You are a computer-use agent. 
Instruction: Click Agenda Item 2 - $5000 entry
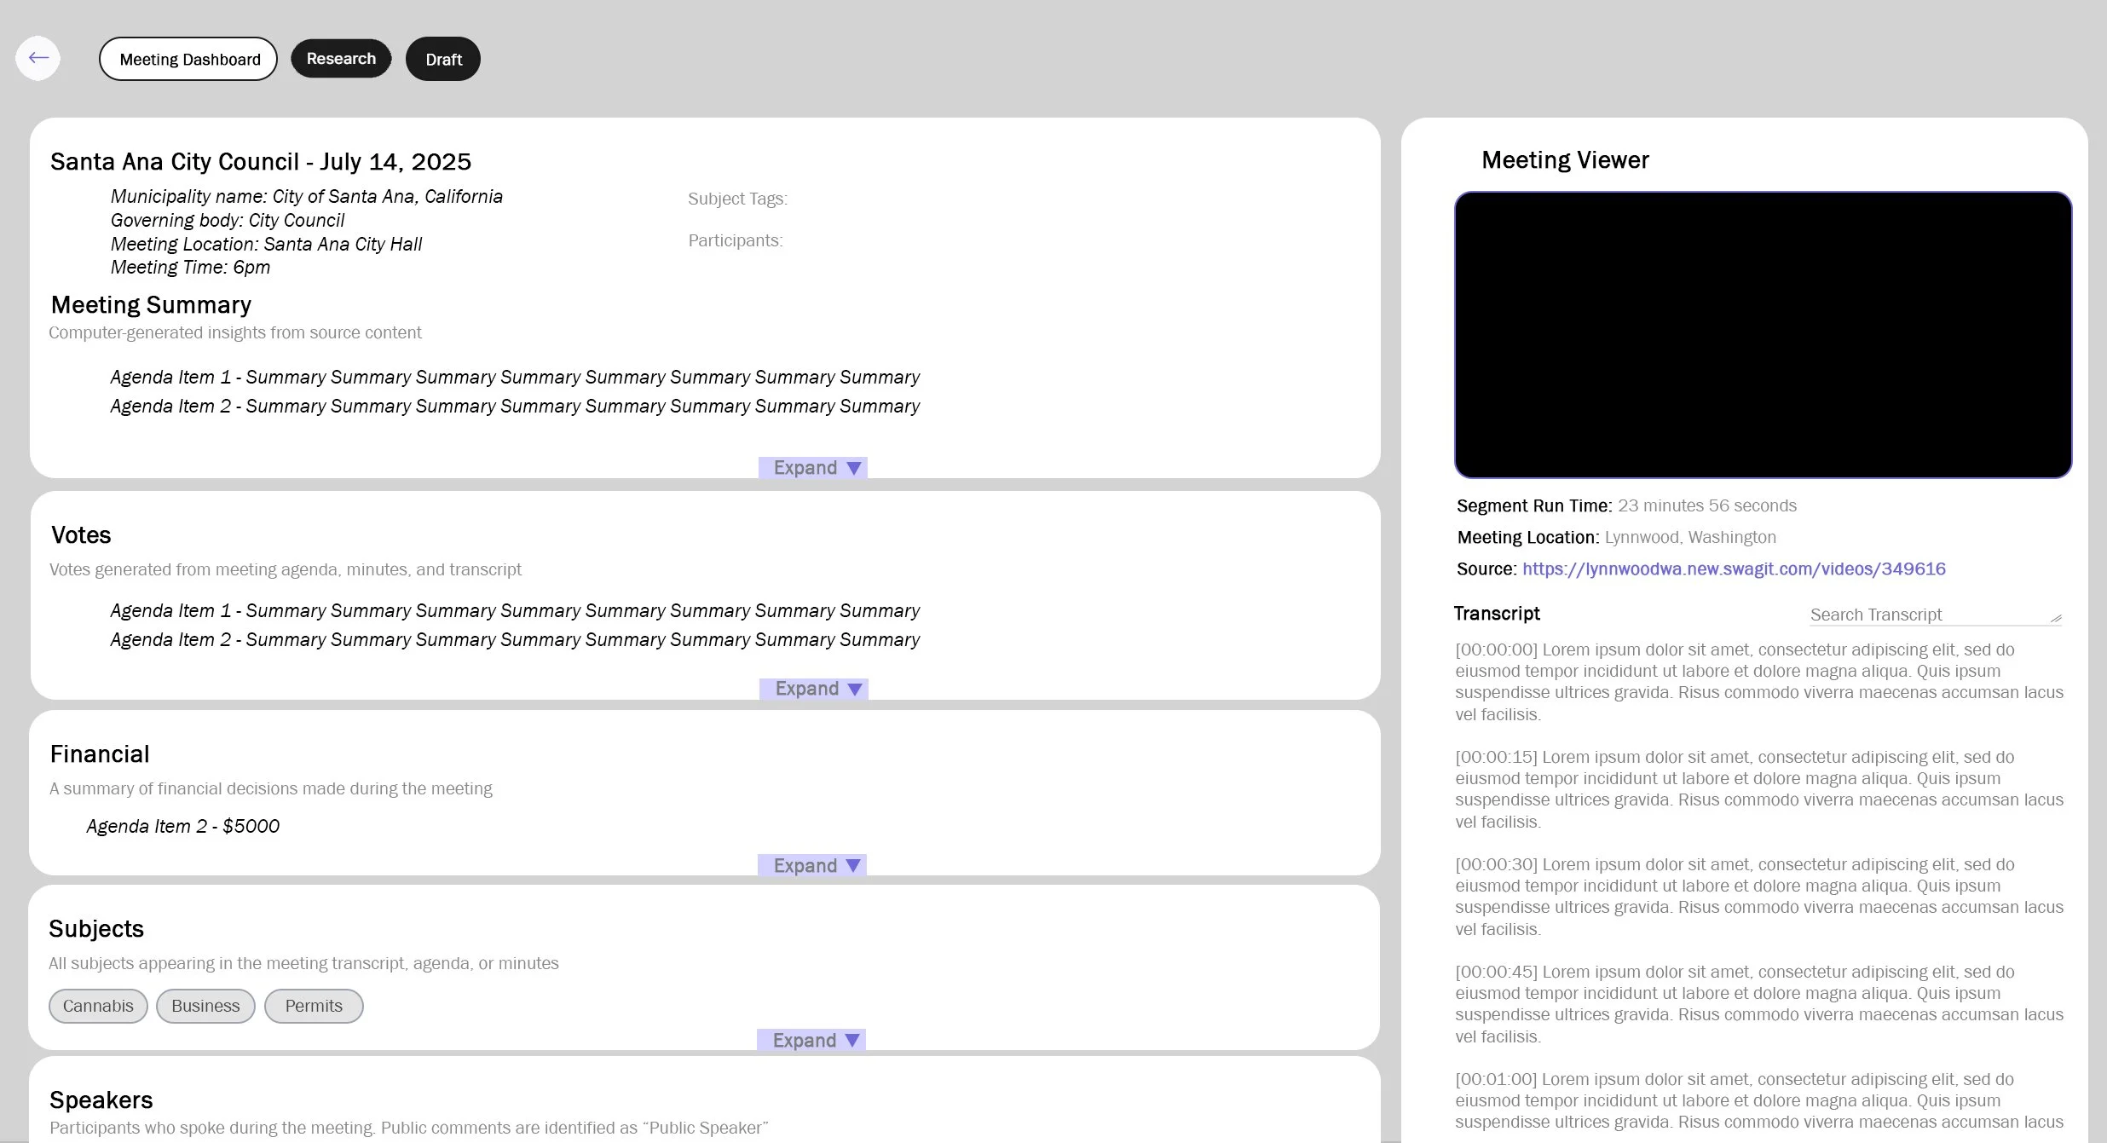click(x=182, y=826)
